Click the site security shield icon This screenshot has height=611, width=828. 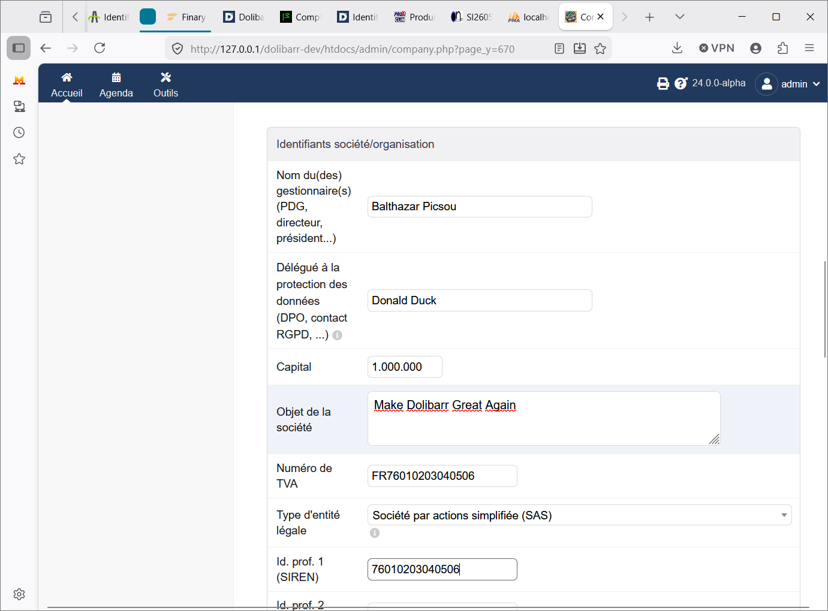click(177, 49)
